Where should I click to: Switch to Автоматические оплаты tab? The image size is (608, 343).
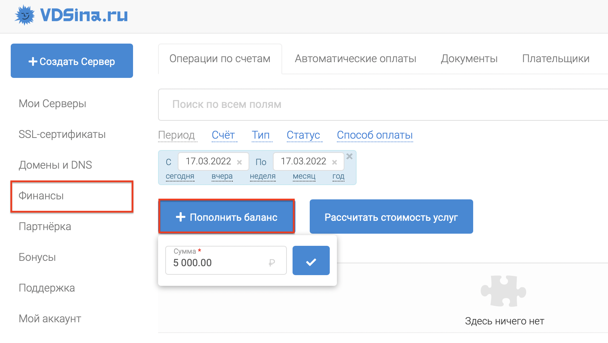356,59
